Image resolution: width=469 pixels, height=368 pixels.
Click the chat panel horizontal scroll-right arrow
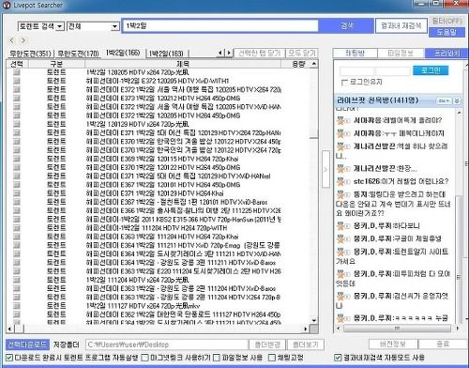tap(458, 329)
